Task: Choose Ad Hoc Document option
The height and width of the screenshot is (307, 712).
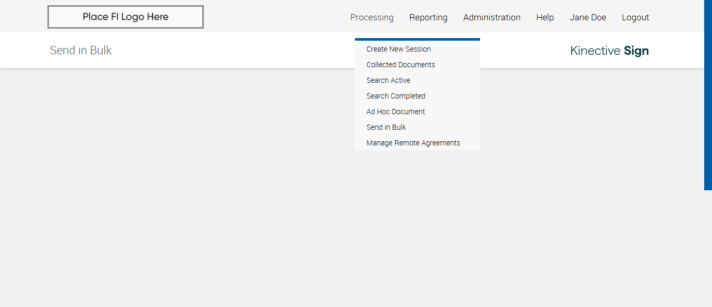Action: click(395, 112)
